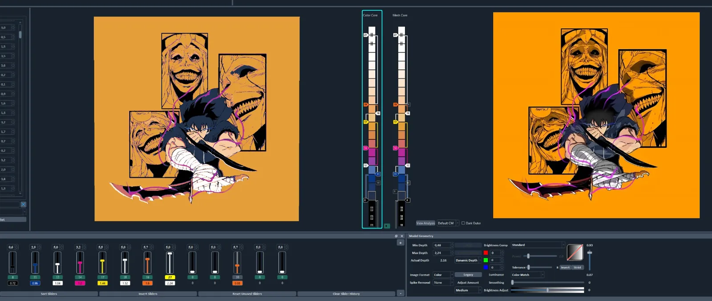Select magenta layer marker 14 in Color Core

pyautogui.click(x=366, y=148)
